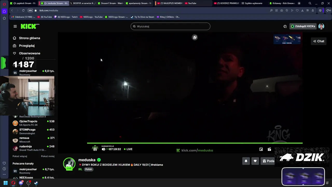Click the KICK logo

point(30,26)
